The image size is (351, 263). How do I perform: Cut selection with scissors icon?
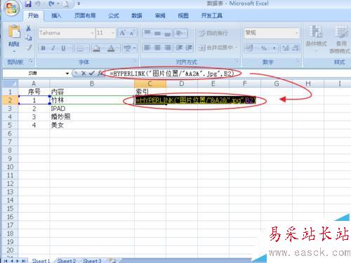point(29,29)
